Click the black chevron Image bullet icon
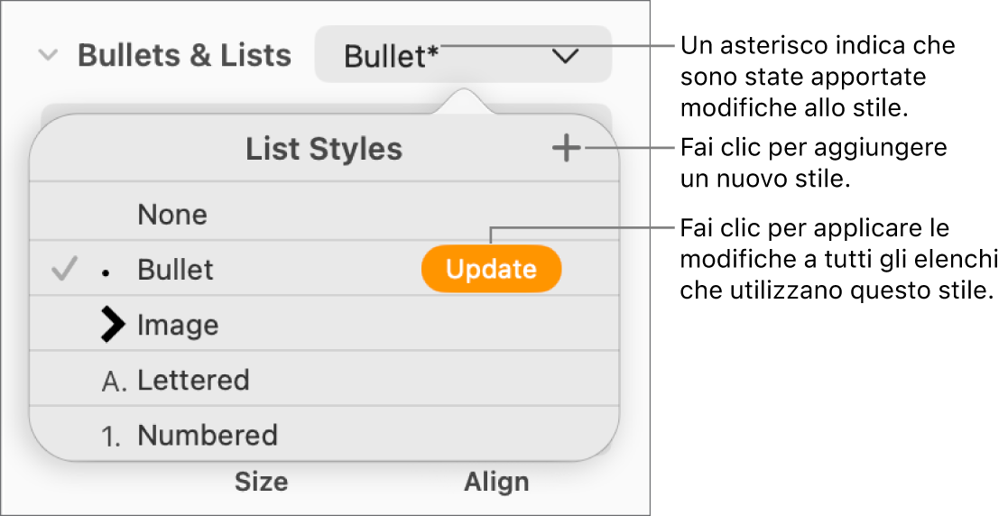 pyautogui.click(x=113, y=325)
